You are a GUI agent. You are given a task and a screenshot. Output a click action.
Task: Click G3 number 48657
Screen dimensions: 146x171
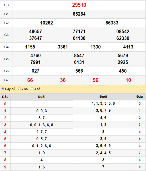(x=36, y=32)
